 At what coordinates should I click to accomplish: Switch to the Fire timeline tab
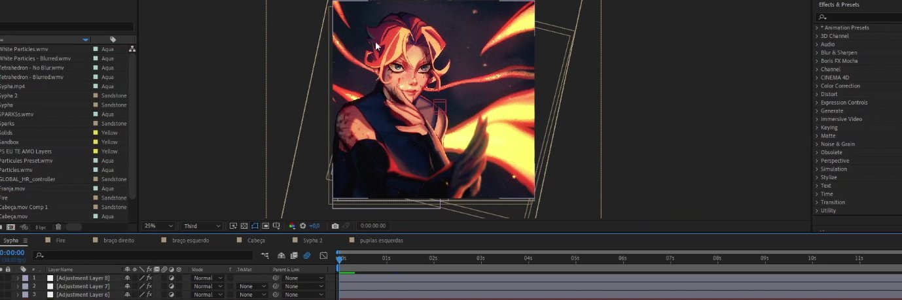pyautogui.click(x=60, y=241)
